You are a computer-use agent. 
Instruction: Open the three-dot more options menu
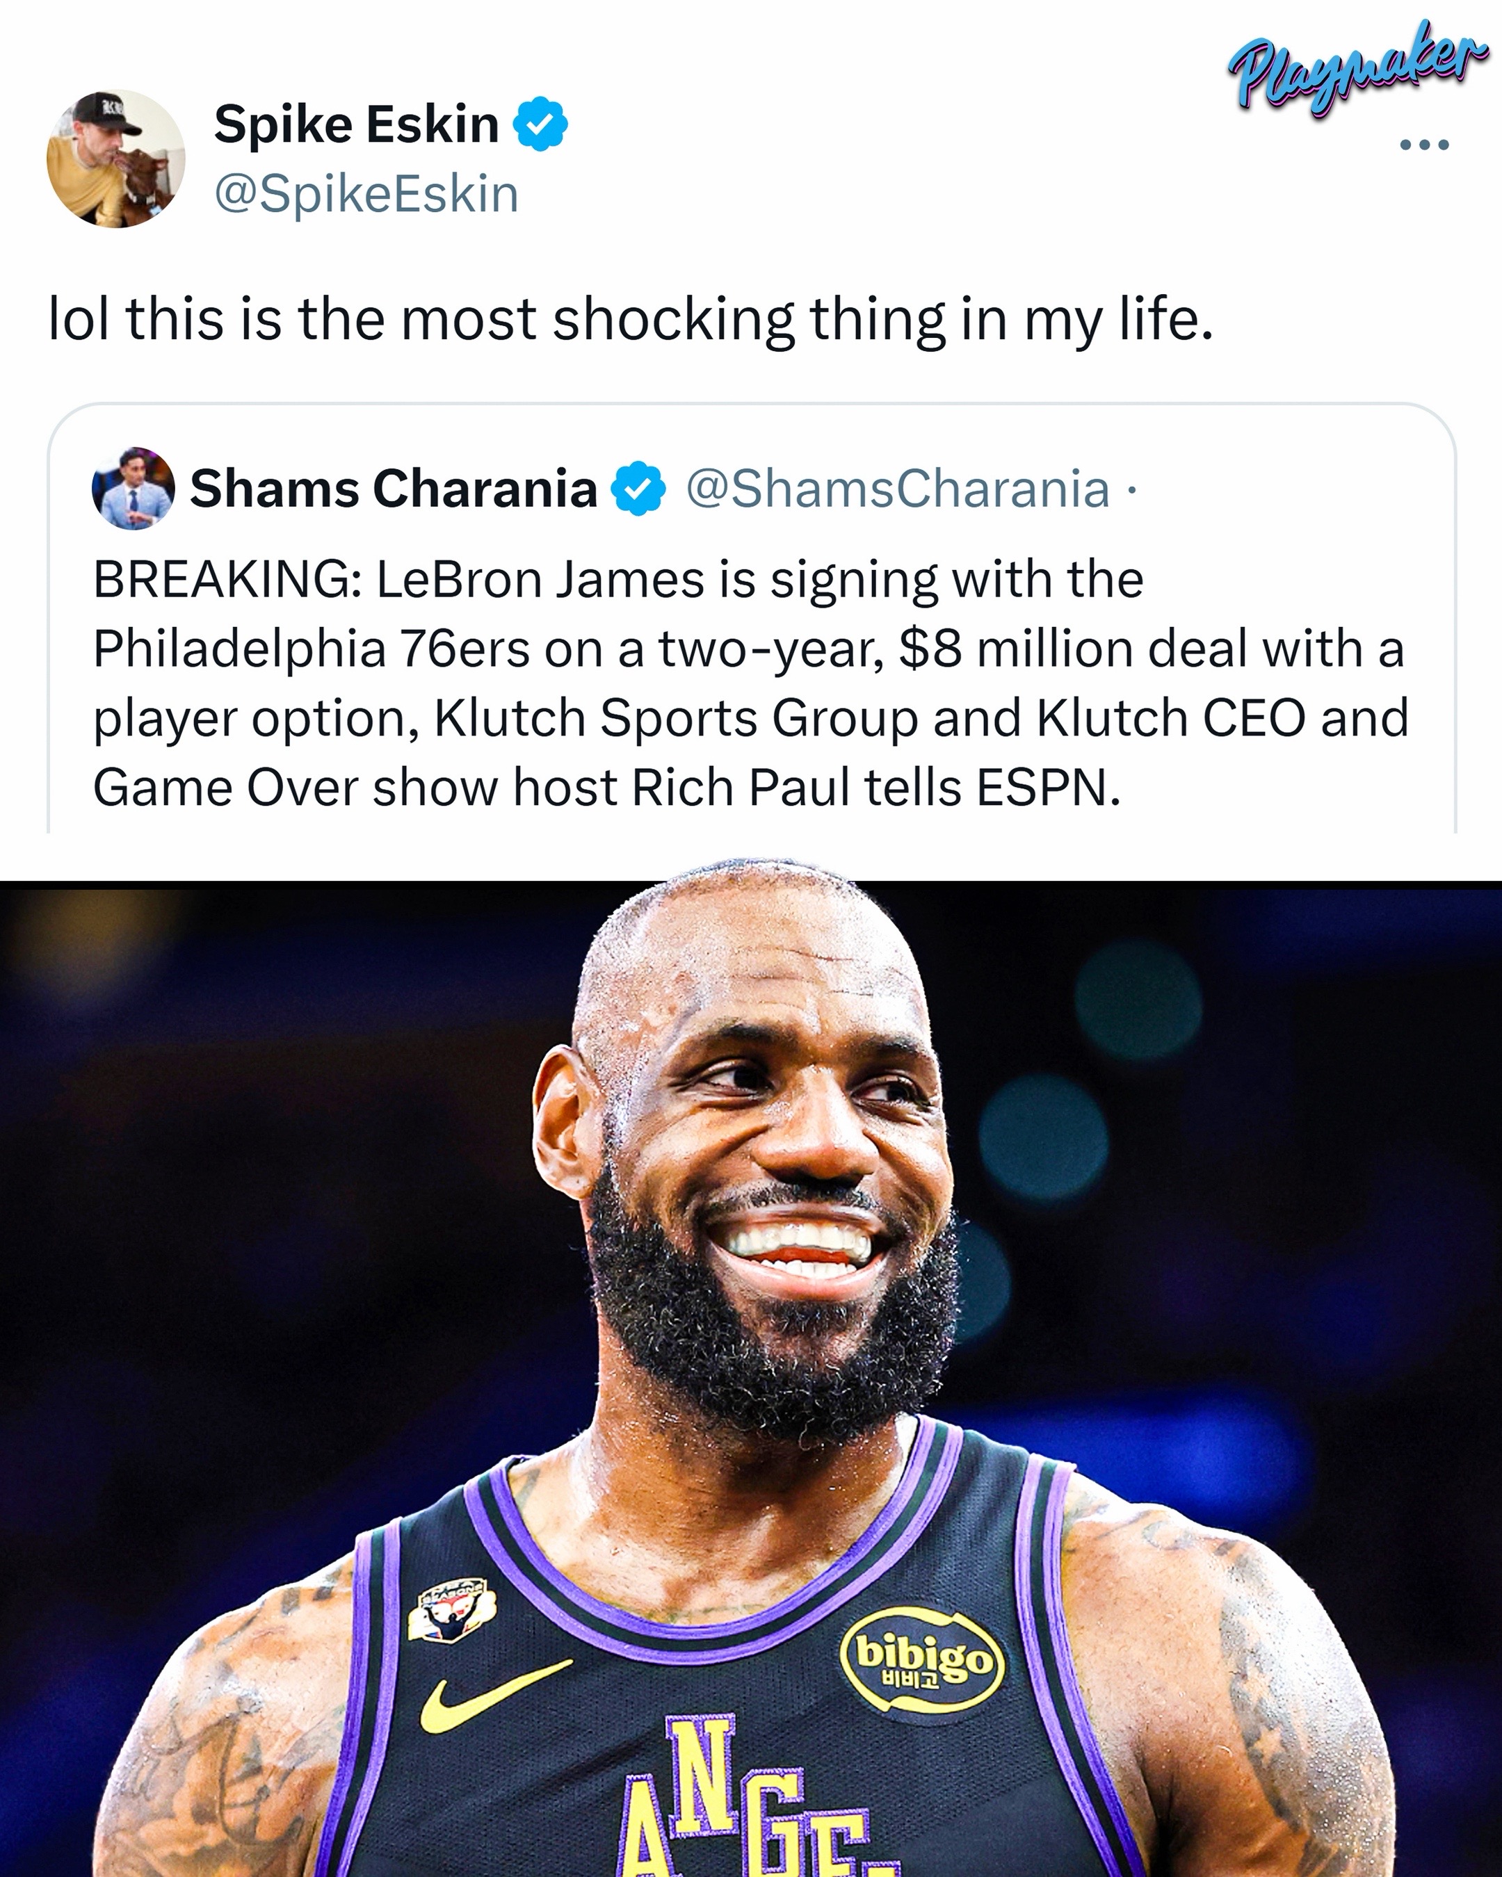pyautogui.click(x=1425, y=145)
